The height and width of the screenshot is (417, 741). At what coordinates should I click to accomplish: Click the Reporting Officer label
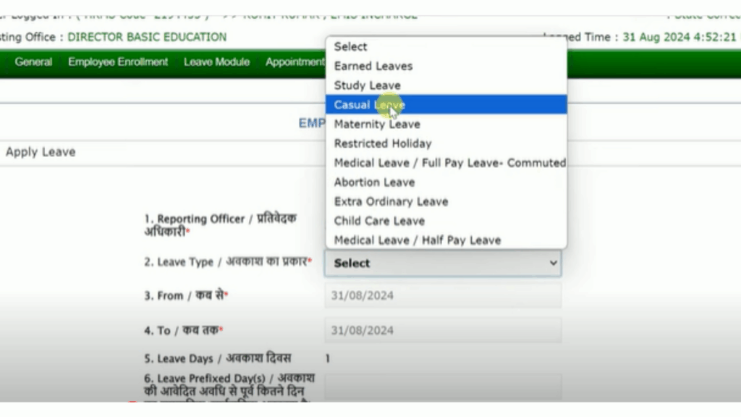[221, 225]
